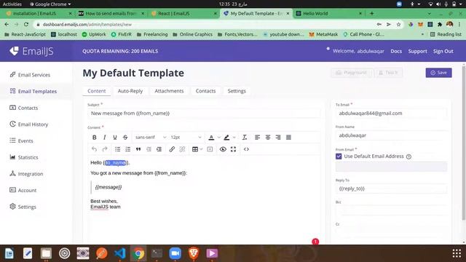
Task: Align text right
Action: [x=278, y=138]
